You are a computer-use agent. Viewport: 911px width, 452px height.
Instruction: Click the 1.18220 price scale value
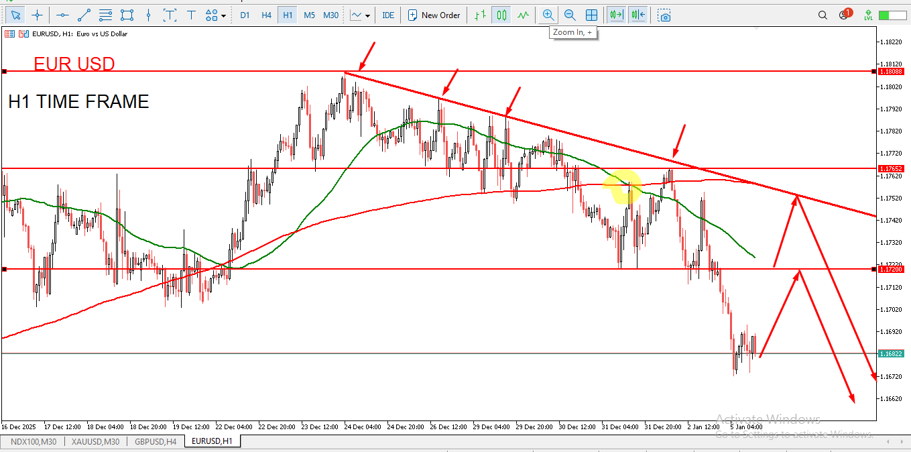coord(891,42)
